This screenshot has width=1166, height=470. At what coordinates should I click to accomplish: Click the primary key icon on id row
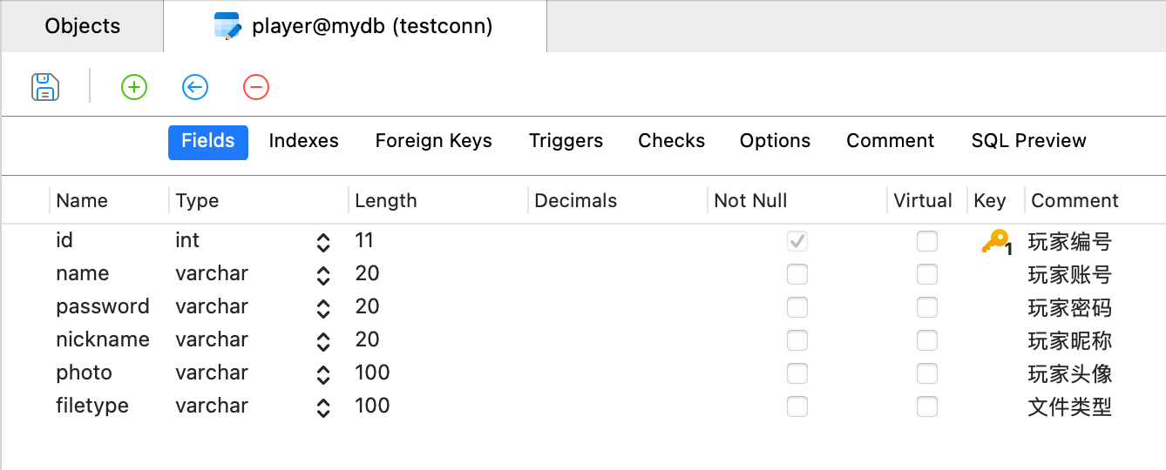tap(995, 242)
